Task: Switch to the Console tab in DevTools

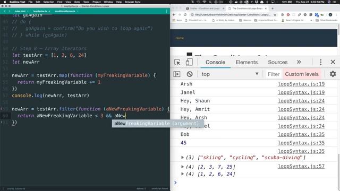Action: (215, 62)
